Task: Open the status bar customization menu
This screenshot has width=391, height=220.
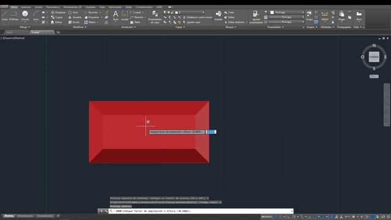Action: pos(389,217)
